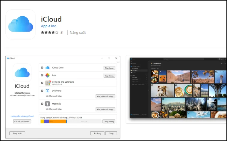Click the Áp dụng button
Image resolution: width=227 pixels, height=141 pixels.
(x=97, y=133)
